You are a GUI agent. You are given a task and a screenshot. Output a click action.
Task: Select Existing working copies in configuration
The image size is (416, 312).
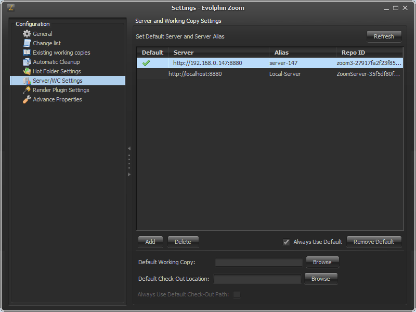point(61,53)
